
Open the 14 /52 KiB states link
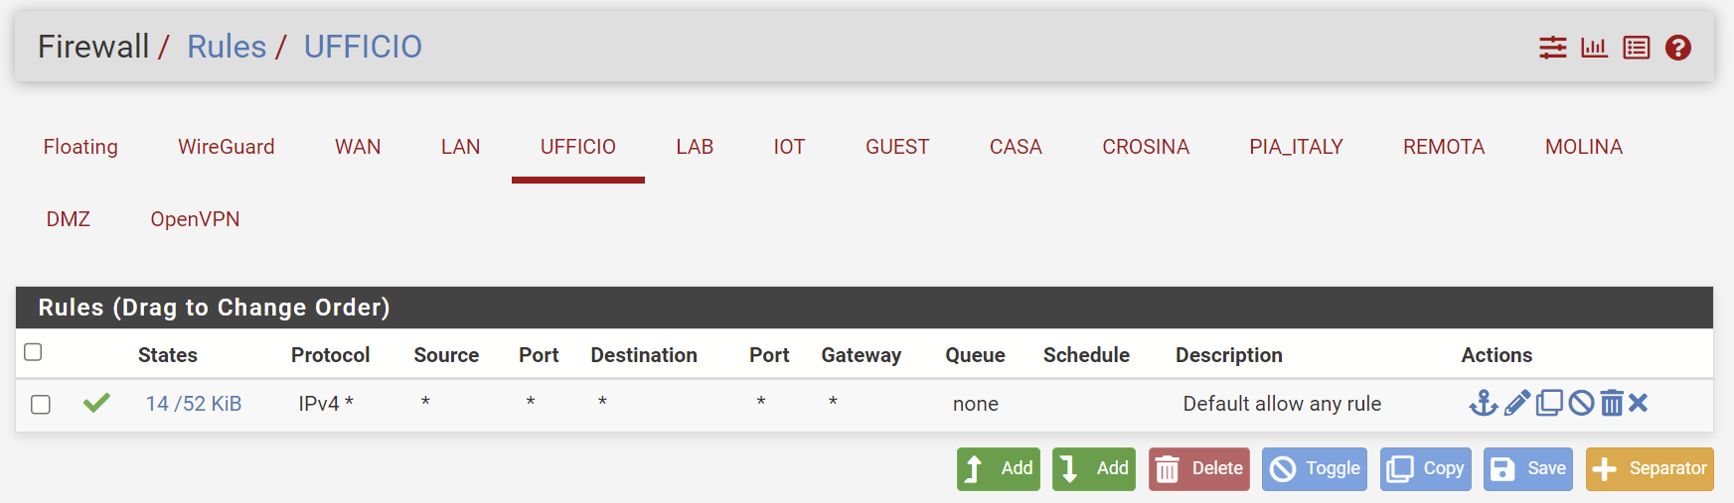194,404
